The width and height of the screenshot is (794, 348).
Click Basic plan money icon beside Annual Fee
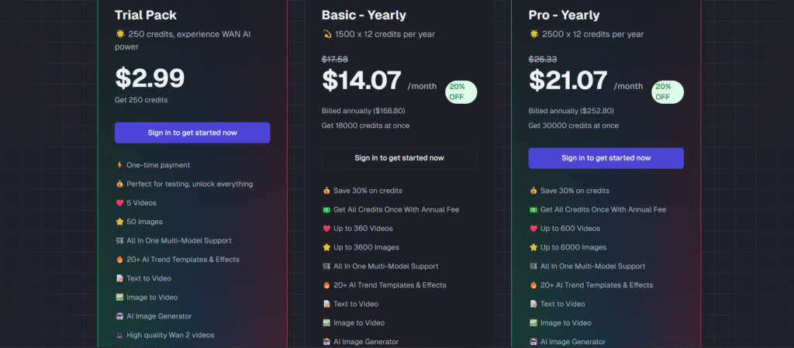pyautogui.click(x=326, y=209)
